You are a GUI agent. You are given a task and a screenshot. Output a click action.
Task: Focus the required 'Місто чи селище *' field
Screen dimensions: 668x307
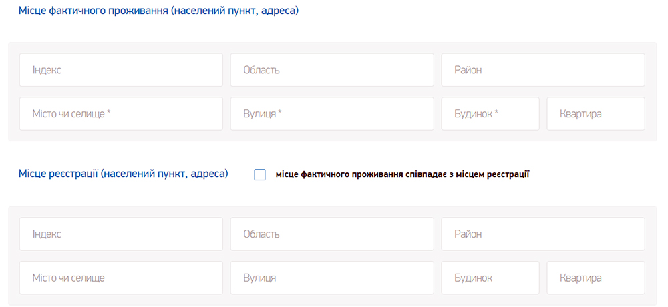[121, 113]
